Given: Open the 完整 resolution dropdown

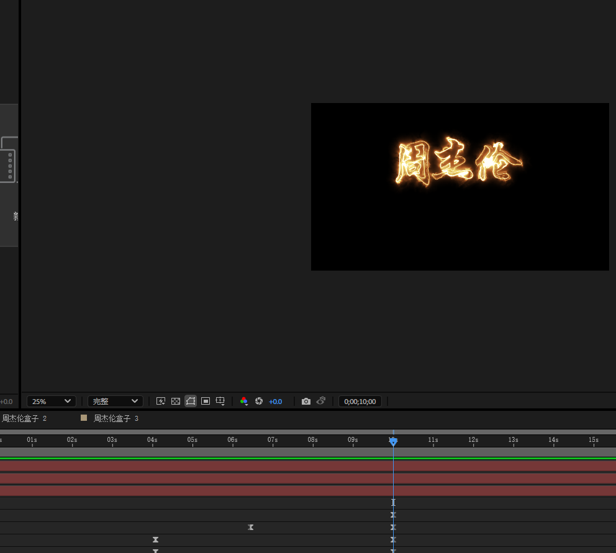Looking at the screenshot, I should [x=115, y=402].
